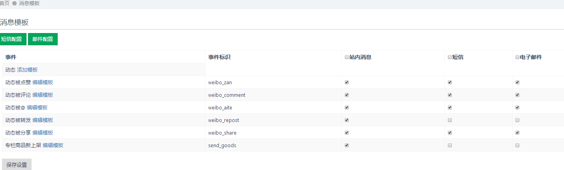This screenshot has height=170, width=564.
Task: Uncheck 站内消息 for send_goods
Action: (347, 145)
